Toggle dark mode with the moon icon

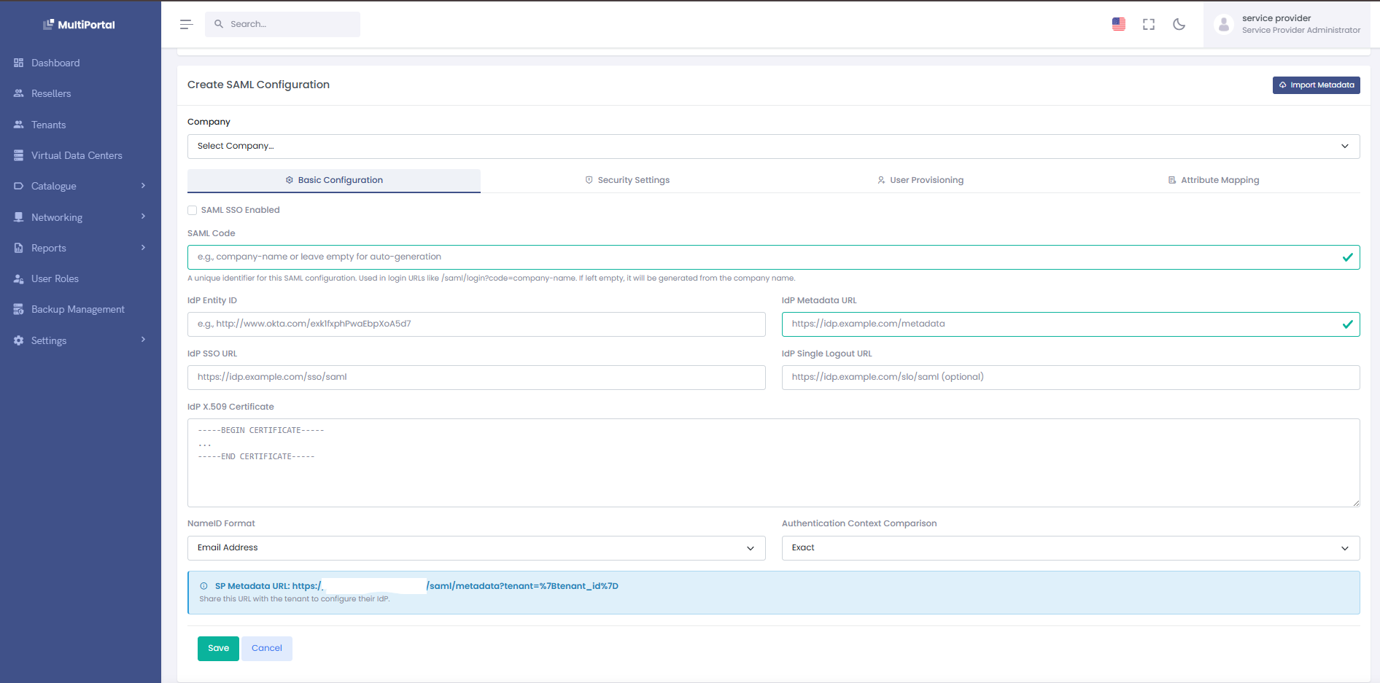pos(1179,24)
